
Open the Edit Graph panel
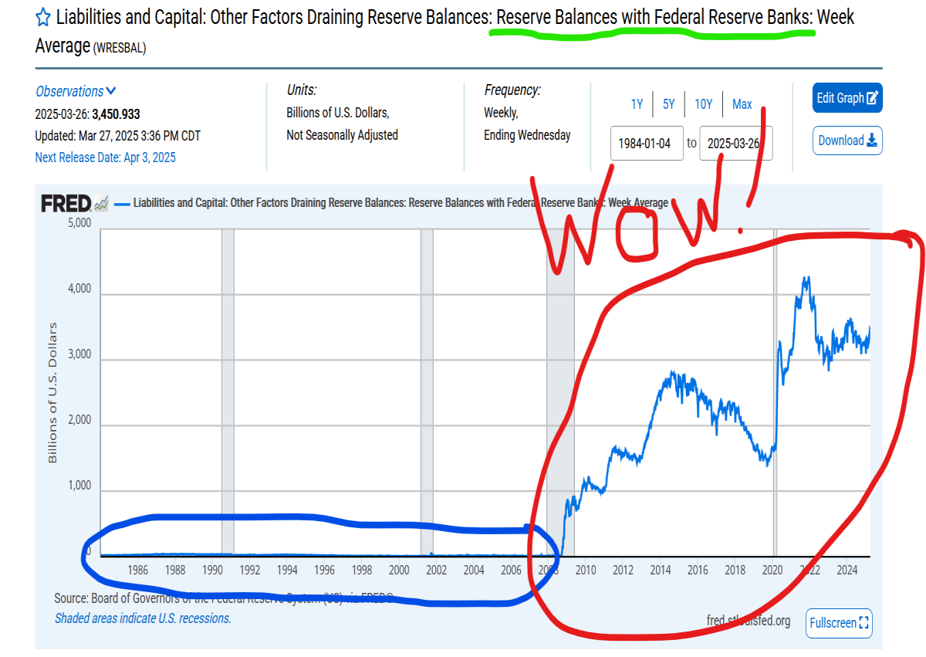(847, 98)
